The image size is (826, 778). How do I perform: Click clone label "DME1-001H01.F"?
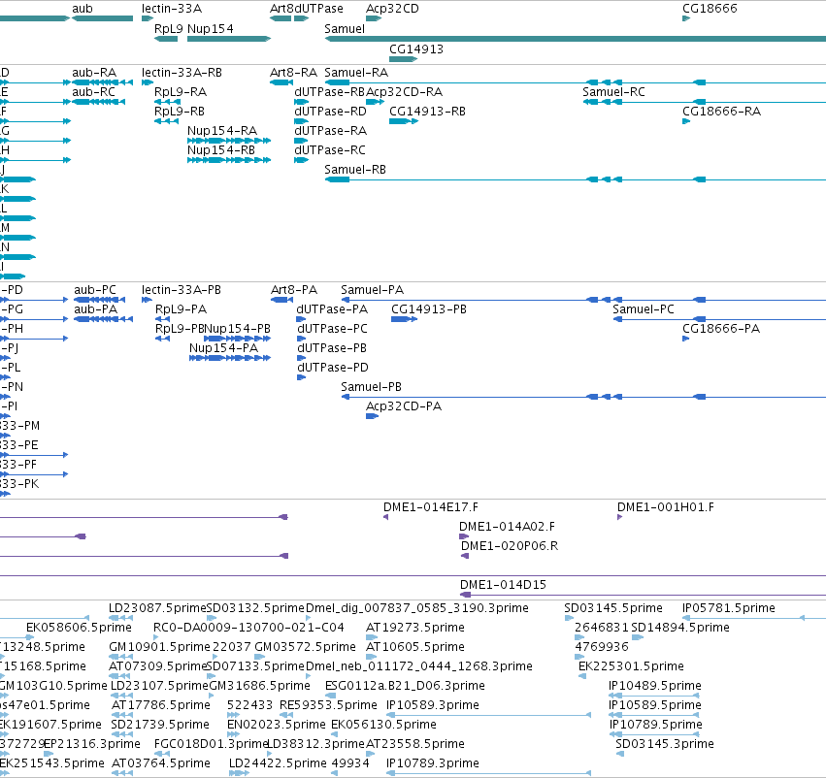(666, 507)
